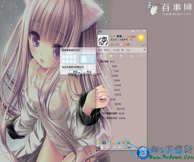Open the message box icon showing 4
The height and width of the screenshot is (162, 194).
click(143, 45)
